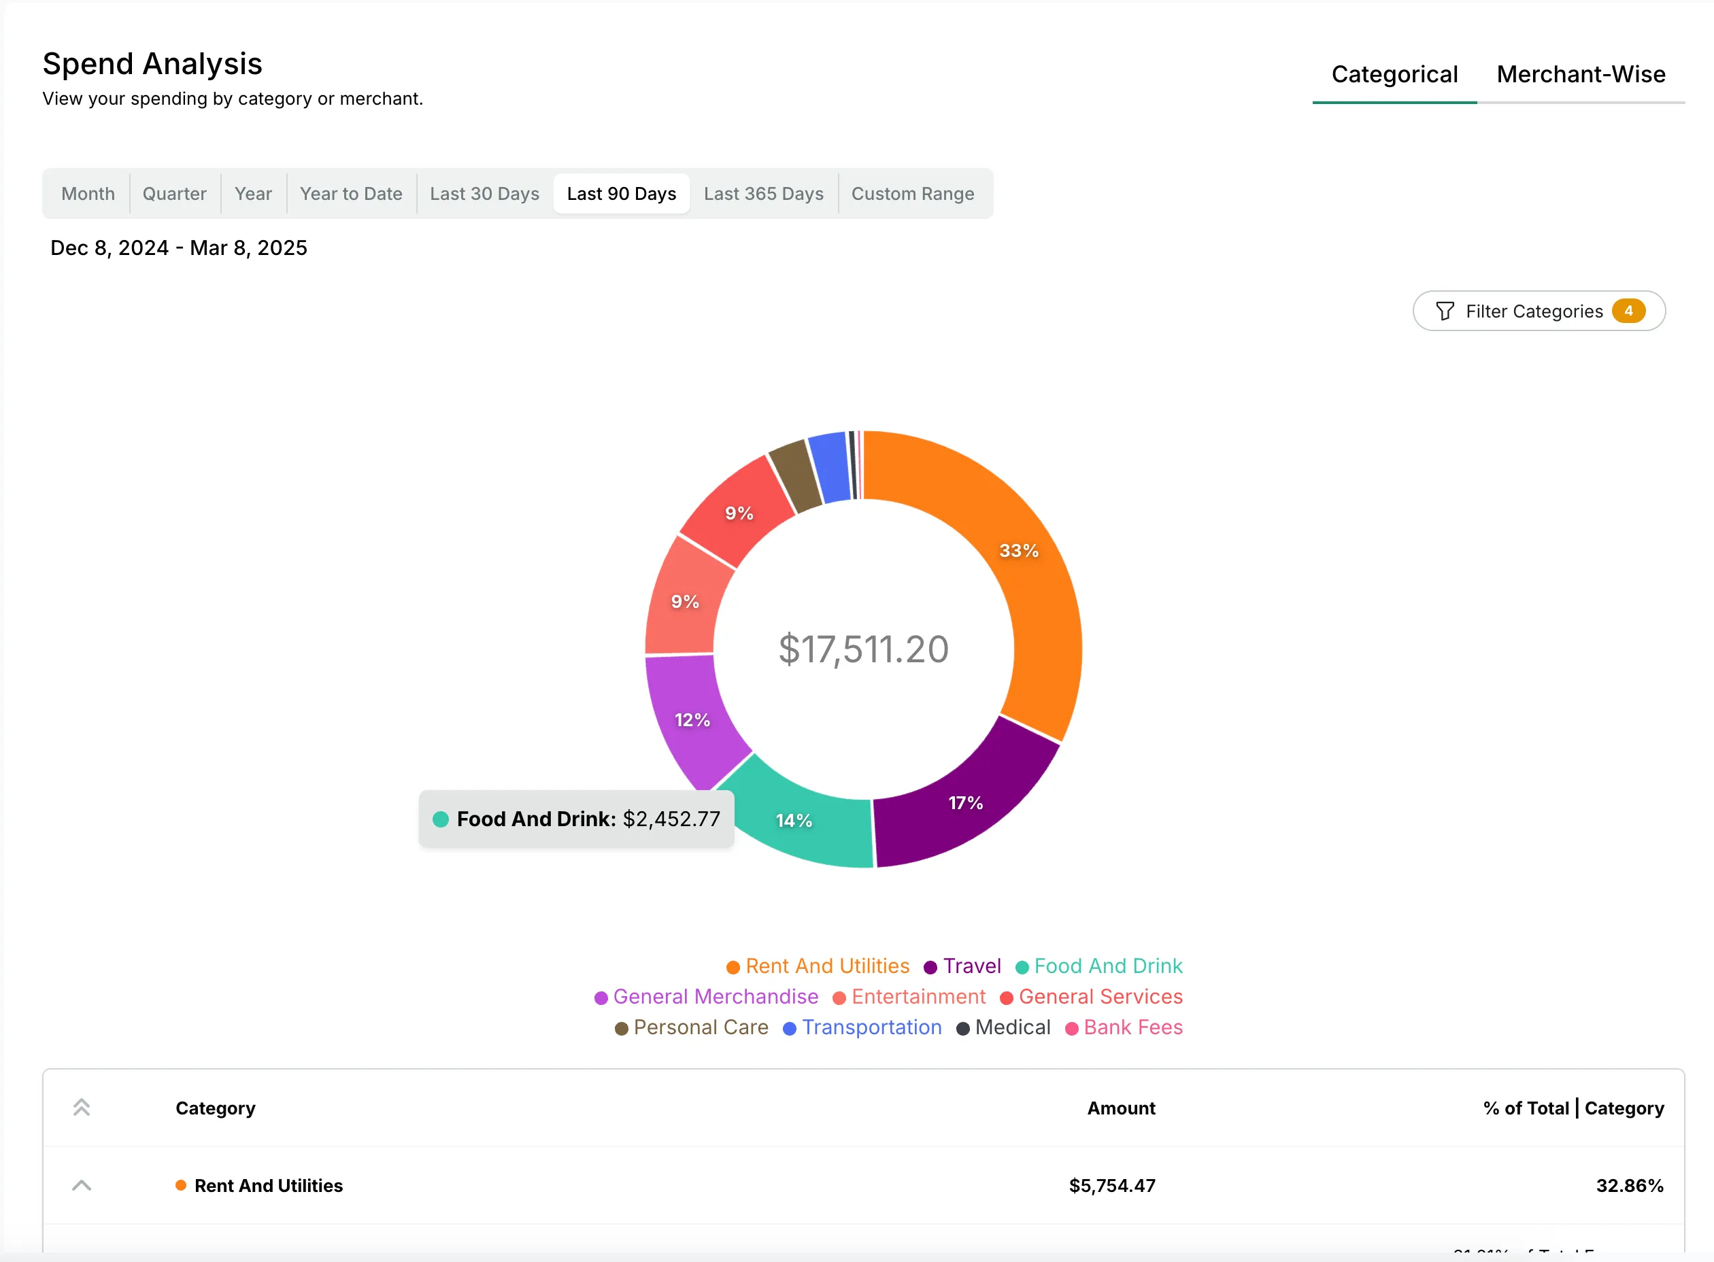Toggle Travel legend item

(x=962, y=966)
